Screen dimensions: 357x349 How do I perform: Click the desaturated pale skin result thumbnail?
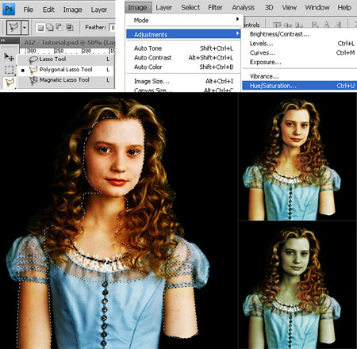(x=297, y=286)
